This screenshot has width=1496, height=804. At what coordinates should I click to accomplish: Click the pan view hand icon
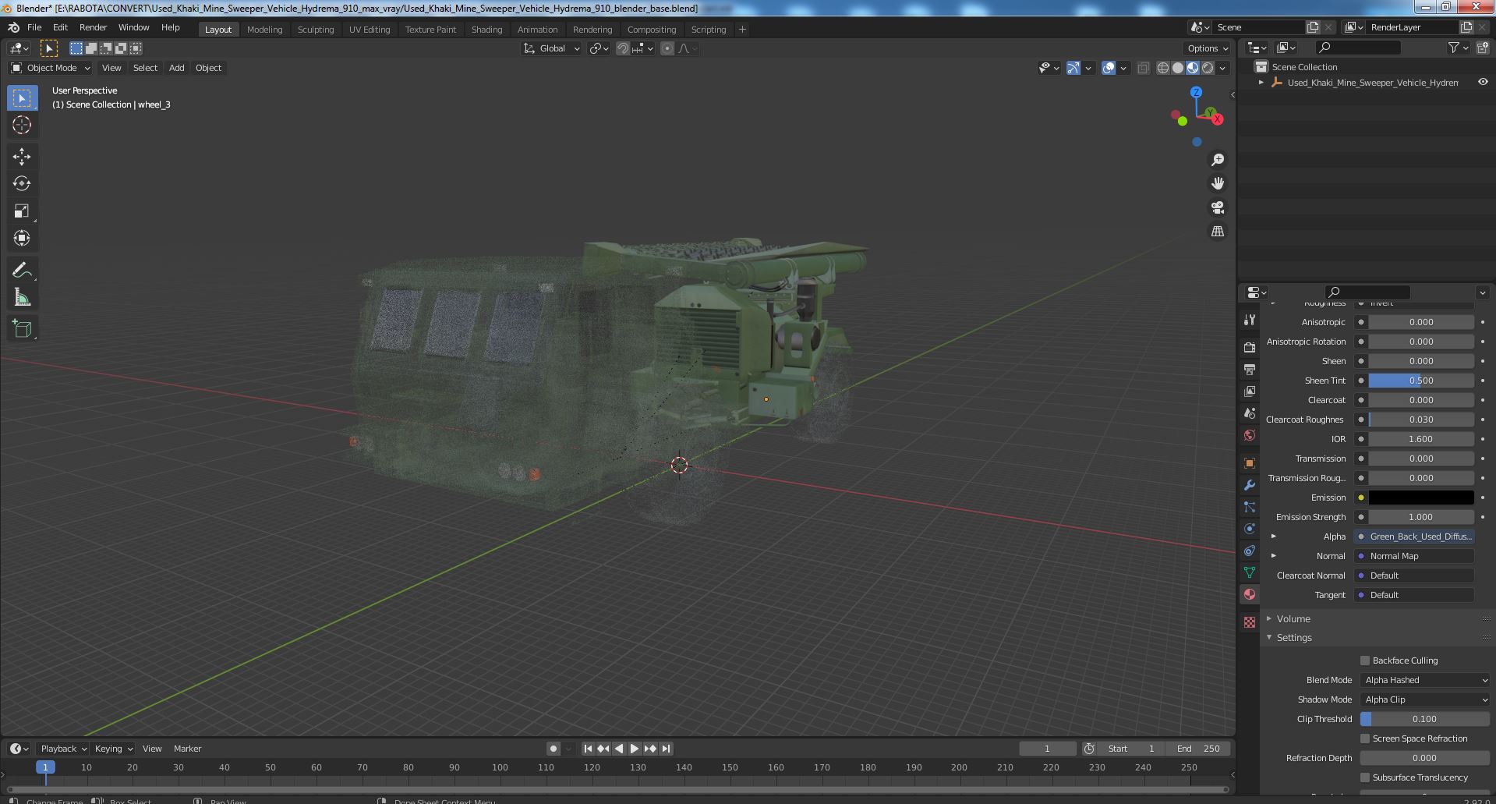1217,183
